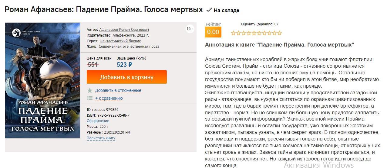Open the genre link "Современная отечественная проза"
Image resolution: width=387 pixels, height=168 pixels.
pos(129,47)
